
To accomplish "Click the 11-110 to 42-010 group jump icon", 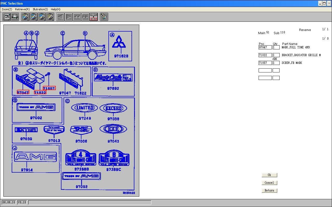I will click(94, 17).
